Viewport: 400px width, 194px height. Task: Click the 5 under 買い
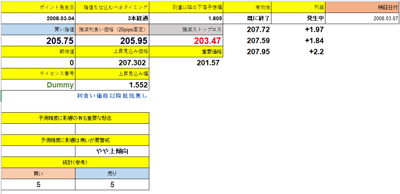(x=38, y=184)
